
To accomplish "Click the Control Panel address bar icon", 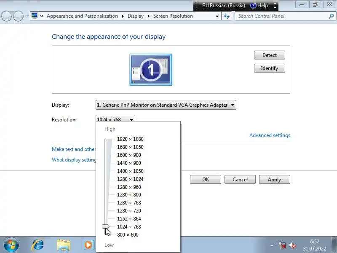I will tap(35, 16).
